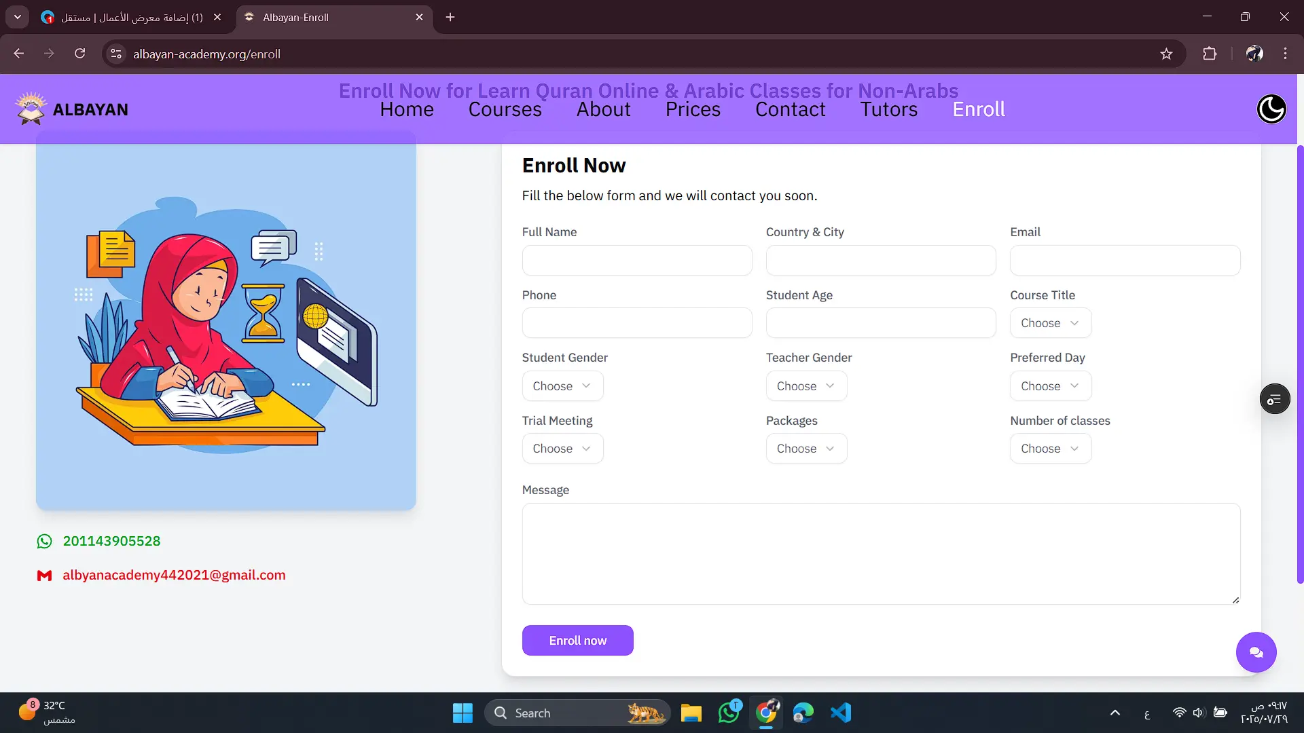Reload the page
The image size is (1304, 733).
tap(79, 54)
